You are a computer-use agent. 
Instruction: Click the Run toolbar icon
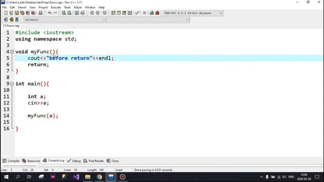(x=119, y=13)
